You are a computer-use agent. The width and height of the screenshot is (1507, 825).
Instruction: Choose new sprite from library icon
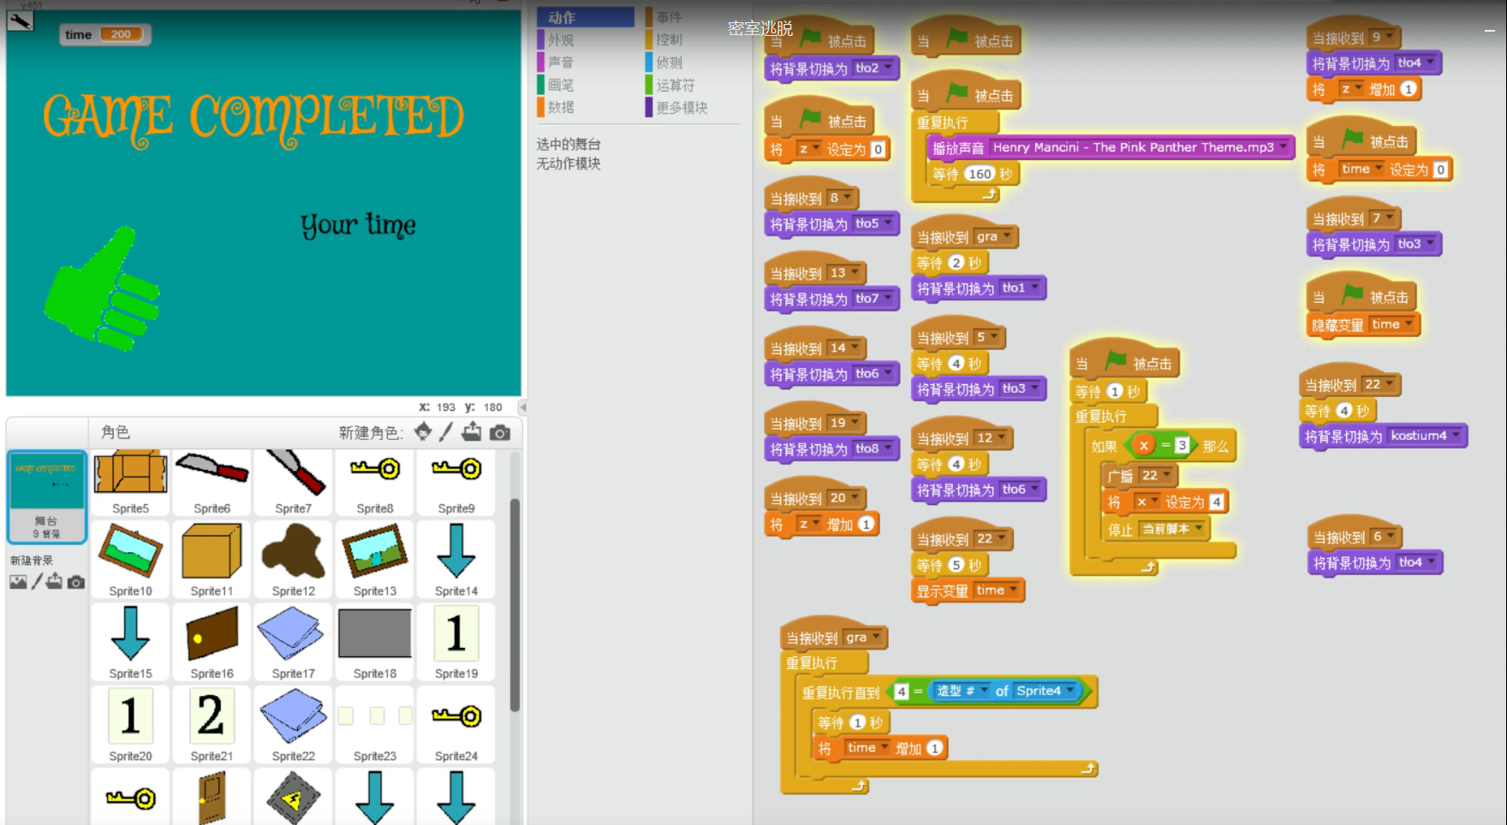[x=423, y=432]
